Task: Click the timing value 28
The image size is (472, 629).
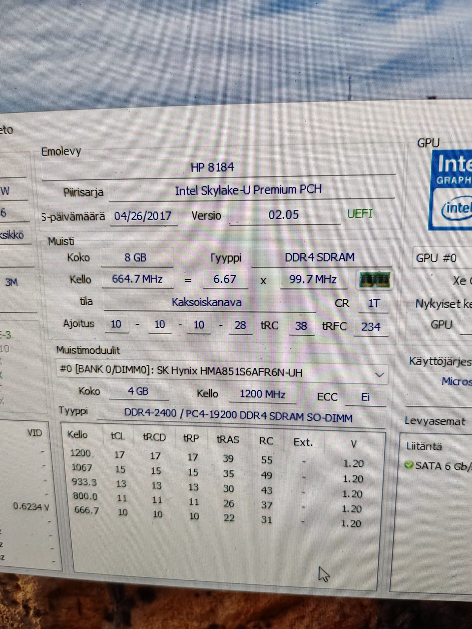Action: [x=240, y=325]
